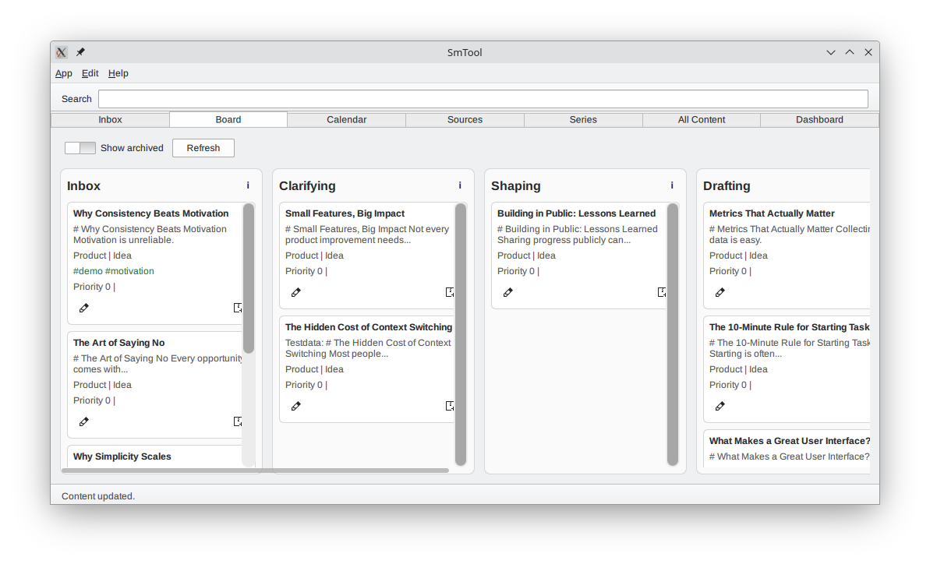930x564 pixels.
Task: Edit The Hidden Cost of Context Switching card
Action: tap(296, 407)
